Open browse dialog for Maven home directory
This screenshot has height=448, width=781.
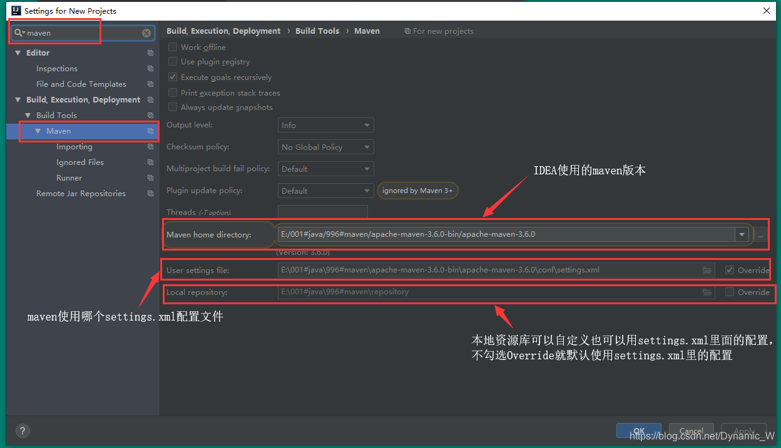point(761,235)
